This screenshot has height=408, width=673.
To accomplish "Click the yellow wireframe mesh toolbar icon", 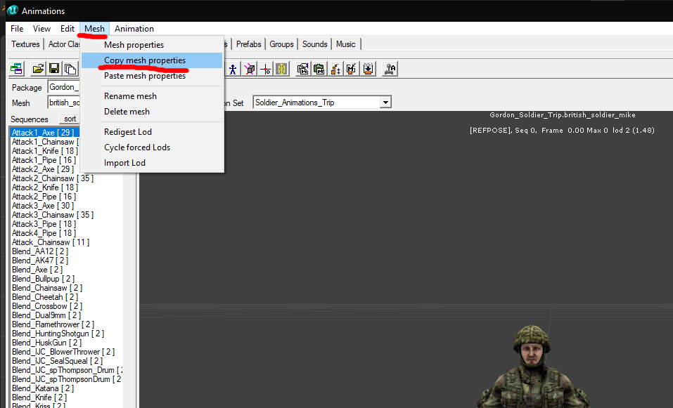I will point(281,69).
